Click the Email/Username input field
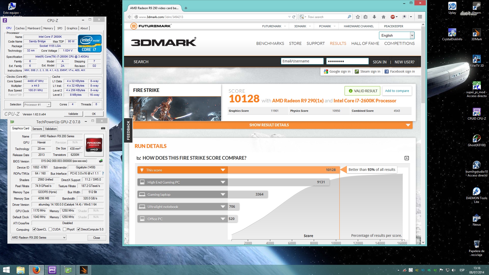The image size is (489, 275). point(302,61)
